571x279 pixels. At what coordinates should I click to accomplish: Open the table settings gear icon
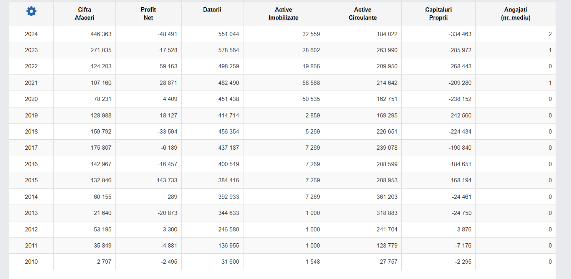(x=31, y=12)
